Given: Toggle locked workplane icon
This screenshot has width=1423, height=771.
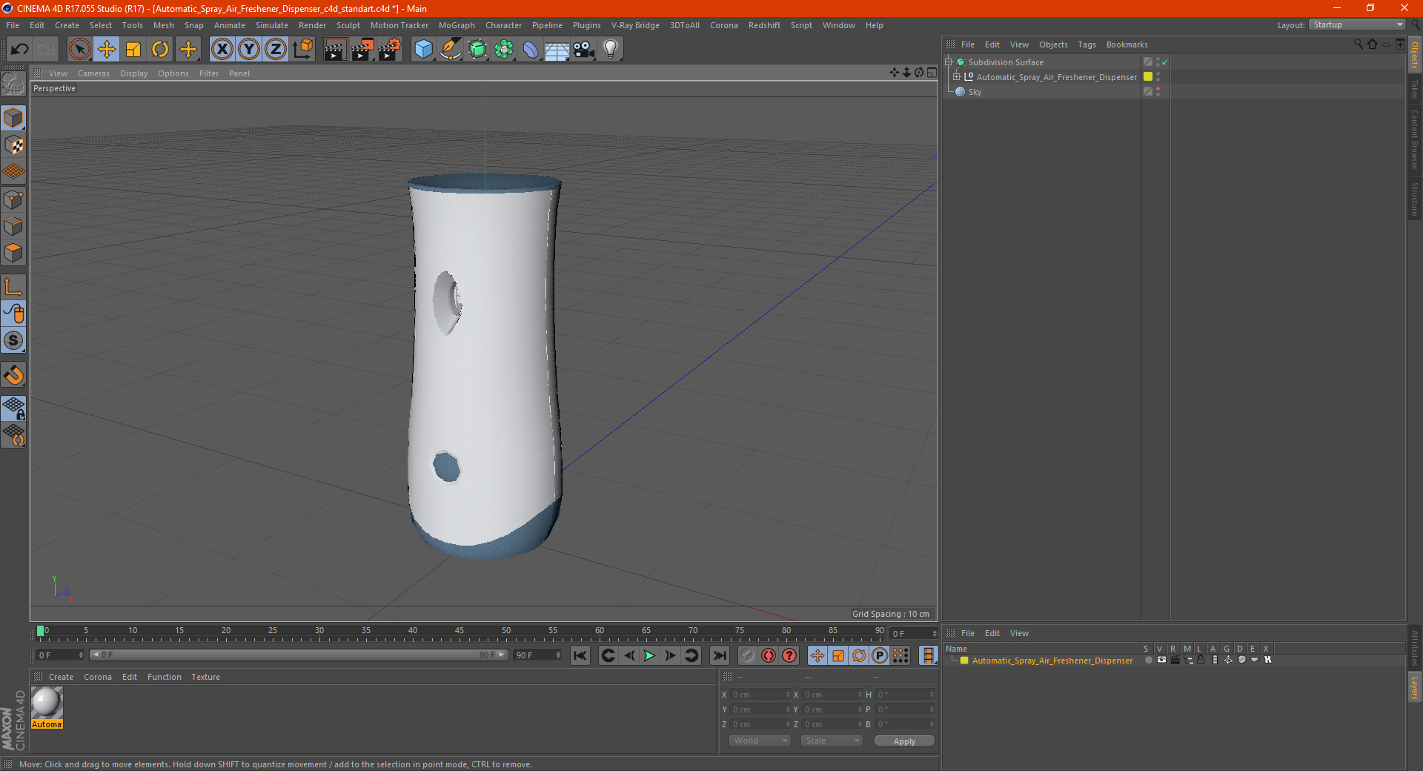Looking at the screenshot, I should [13, 408].
